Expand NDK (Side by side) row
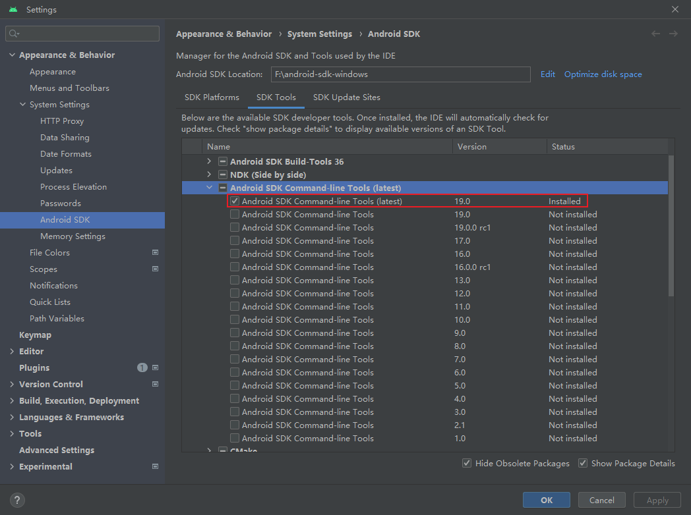This screenshot has width=691, height=515. (x=209, y=175)
